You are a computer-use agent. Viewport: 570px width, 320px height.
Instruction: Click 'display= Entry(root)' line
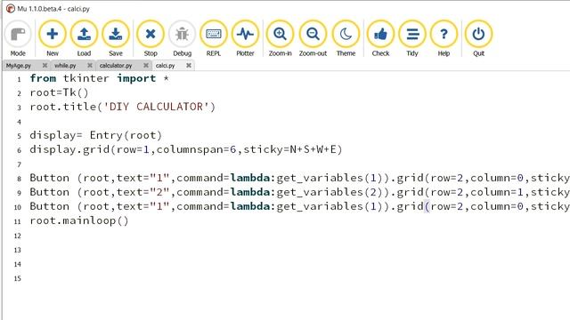point(95,135)
